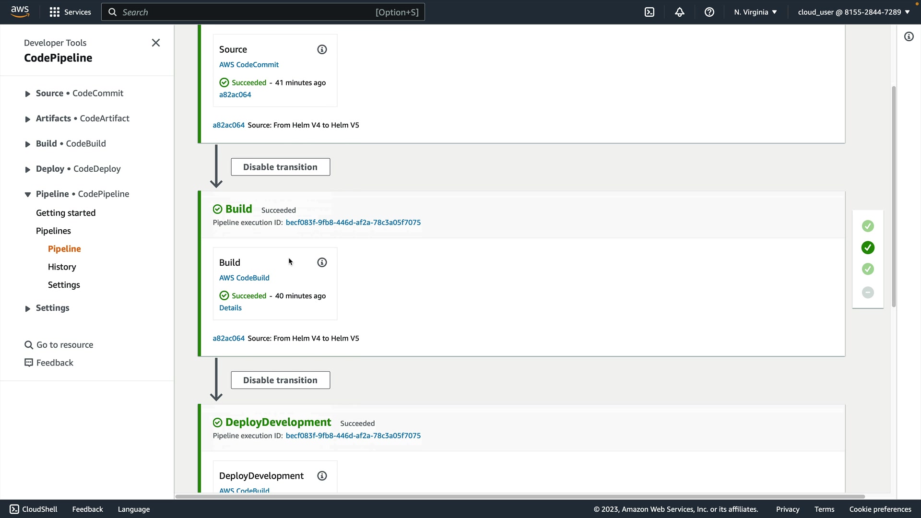Click the AWS logo home icon

(20, 12)
